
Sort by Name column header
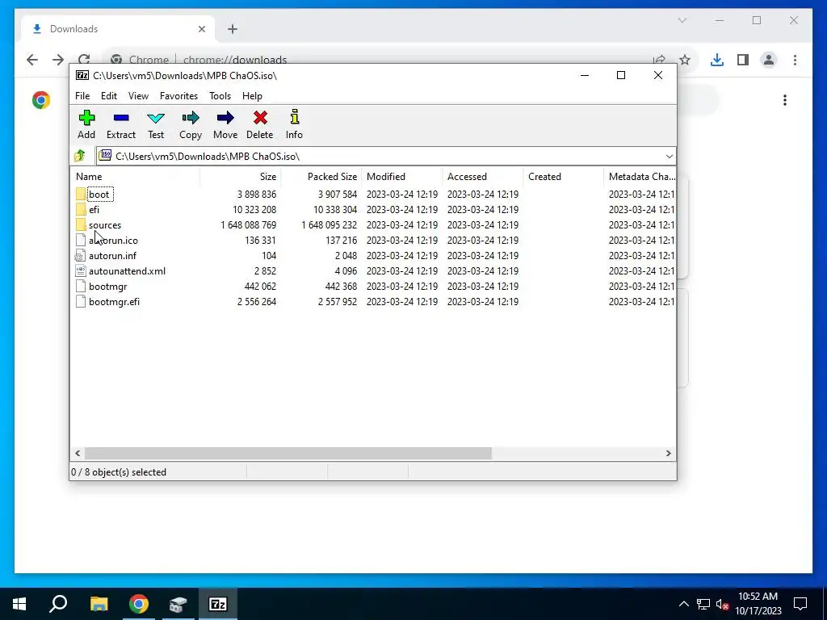click(135, 177)
